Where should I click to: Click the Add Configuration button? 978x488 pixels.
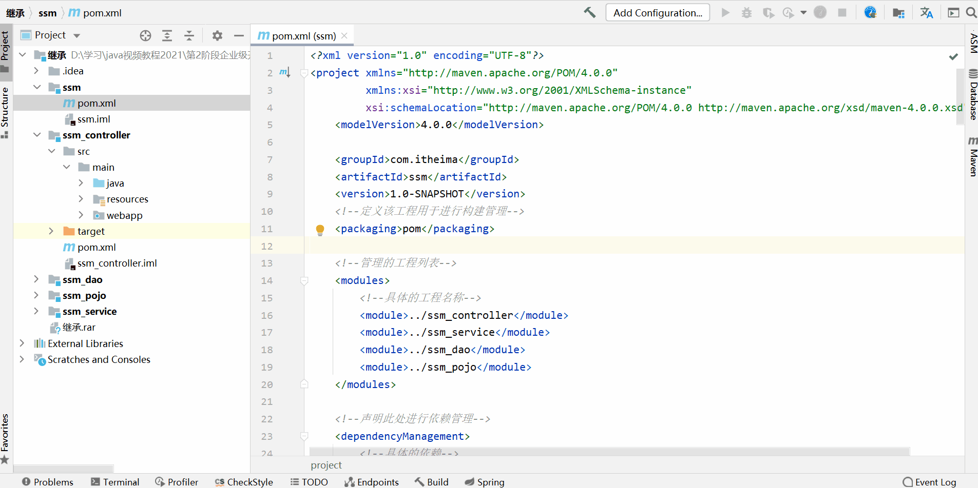click(x=658, y=13)
